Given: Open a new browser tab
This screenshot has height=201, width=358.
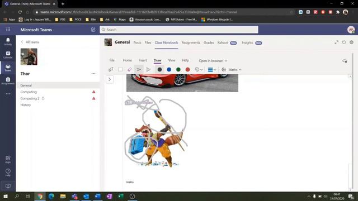Looking at the screenshot, I should [x=63, y=4].
